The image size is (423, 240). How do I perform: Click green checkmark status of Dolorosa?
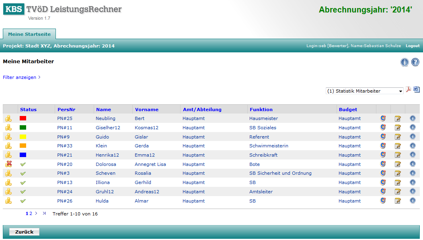(x=23, y=164)
